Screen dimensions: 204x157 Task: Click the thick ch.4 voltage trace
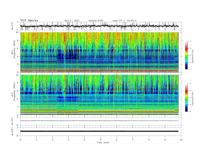[x=99, y=131]
